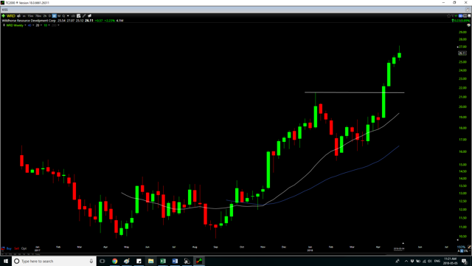This screenshot has width=472, height=266.
Task: Click the red Sell button
Action: coord(16,248)
